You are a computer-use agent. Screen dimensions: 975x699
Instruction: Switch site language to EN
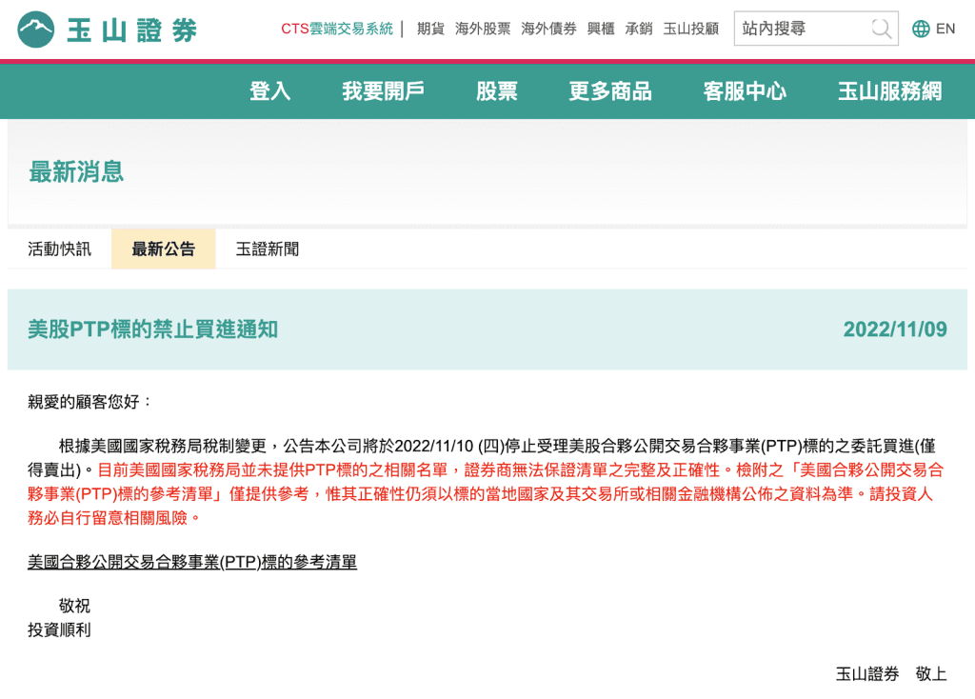[x=945, y=29]
